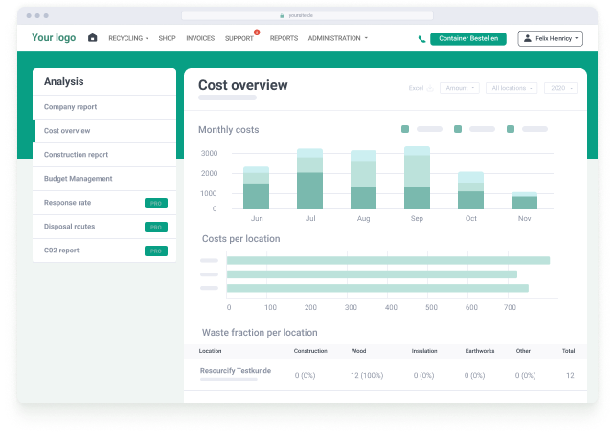
Task: Click the 12 (100%) Wood cell
Action: pyautogui.click(x=367, y=376)
